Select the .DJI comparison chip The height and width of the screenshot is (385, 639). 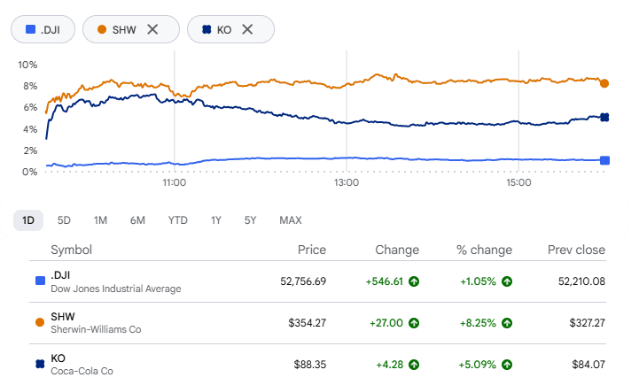(43, 29)
